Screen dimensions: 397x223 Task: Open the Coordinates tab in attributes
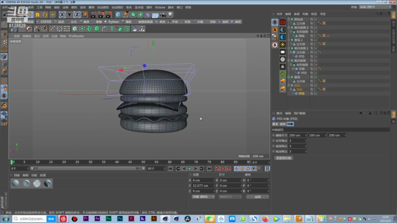(282, 124)
